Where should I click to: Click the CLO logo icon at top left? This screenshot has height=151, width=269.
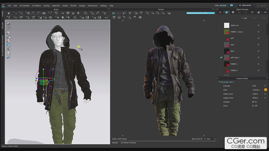(3, 5)
